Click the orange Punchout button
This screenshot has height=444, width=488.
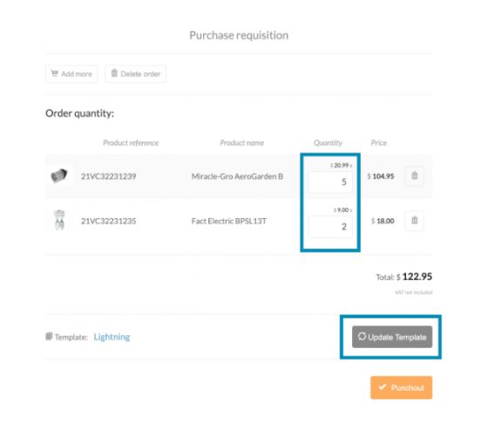pyautogui.click(x=401, y=387)
